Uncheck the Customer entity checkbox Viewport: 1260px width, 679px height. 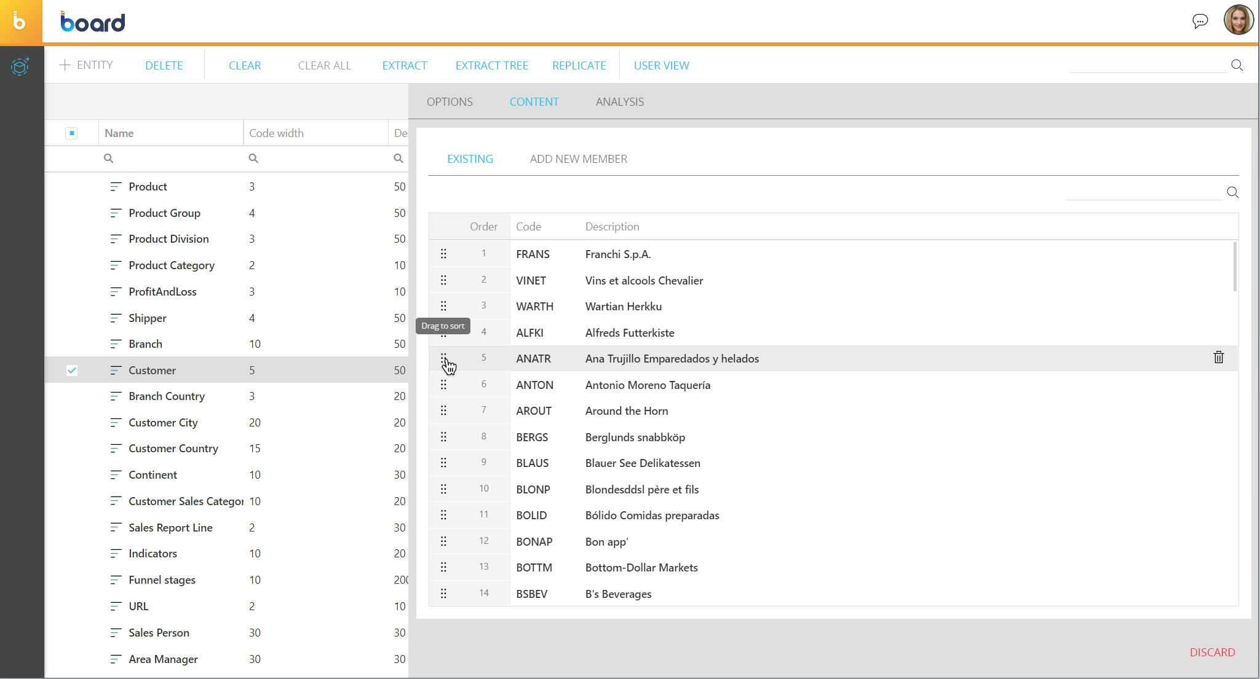[72, 371]
